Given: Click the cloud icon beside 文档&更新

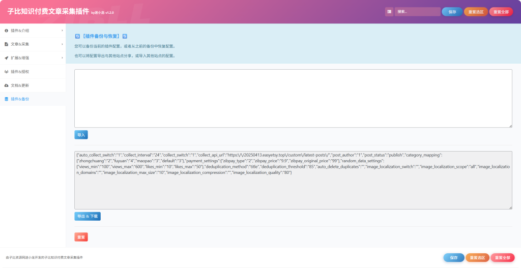Looking at the screenshot, I should [x=6, y=85].
